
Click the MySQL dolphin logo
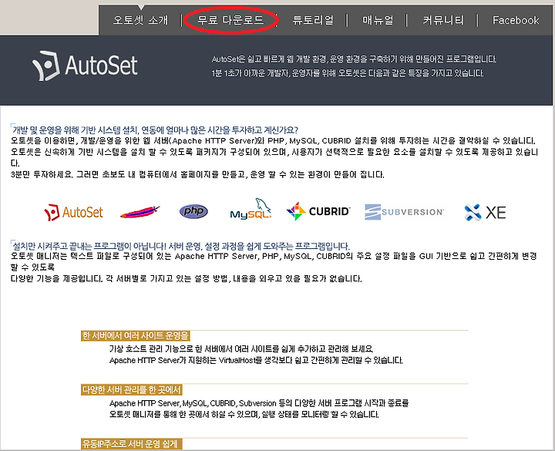pos(251,209)
